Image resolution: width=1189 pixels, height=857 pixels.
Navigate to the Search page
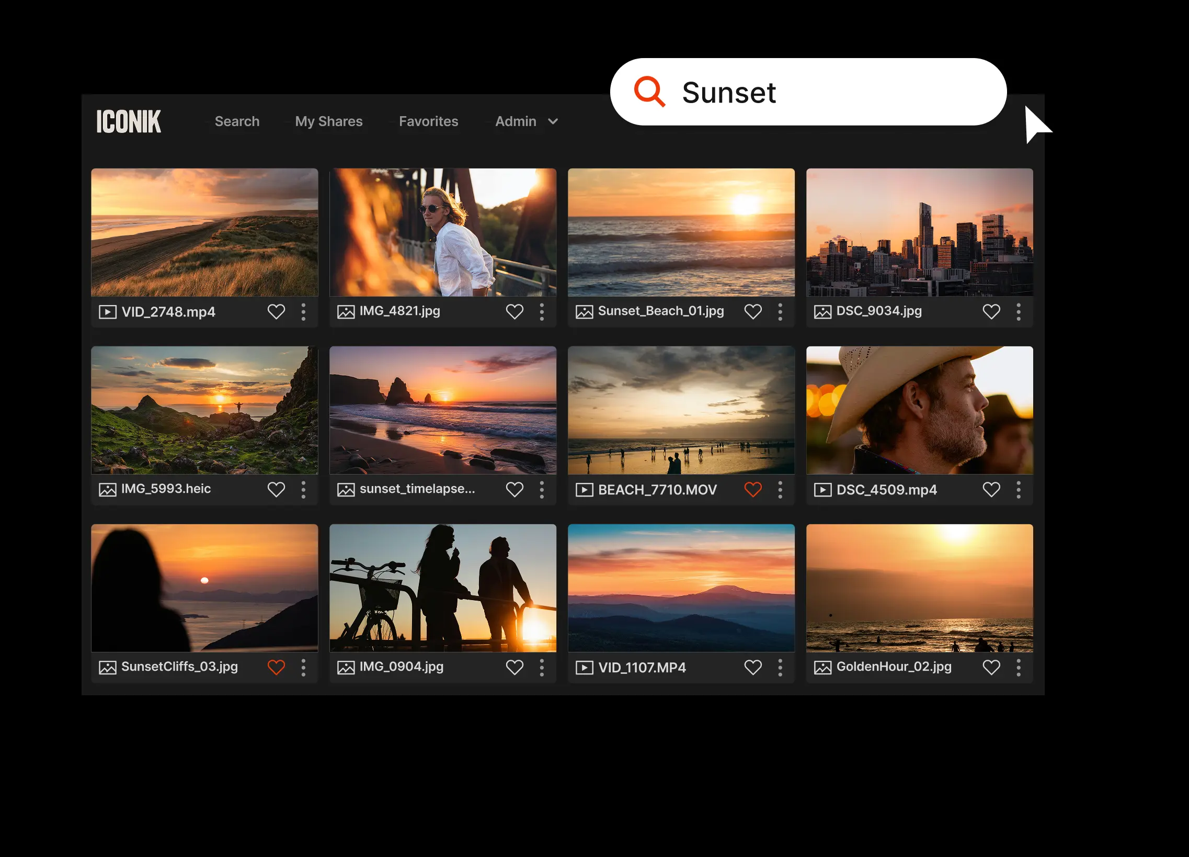coord(237,121)
